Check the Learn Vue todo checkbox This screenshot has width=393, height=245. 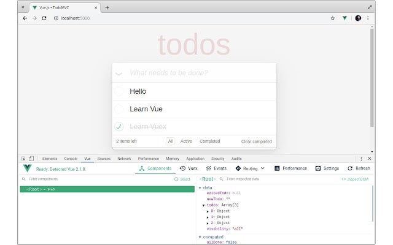(x=119, y=109)
